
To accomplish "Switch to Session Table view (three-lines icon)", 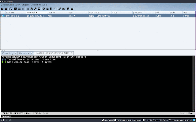I will coord(19,9).
